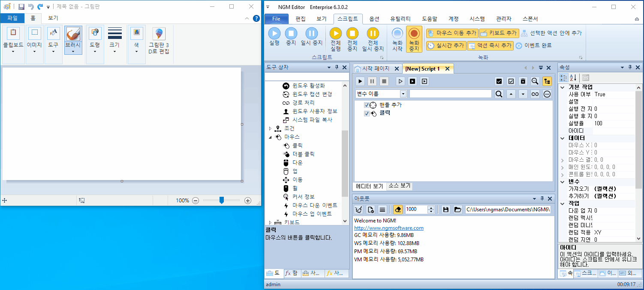The image size is (644, 290).
Task: Click the Paint zoom out minus button
Action: (x=196, y=200)
